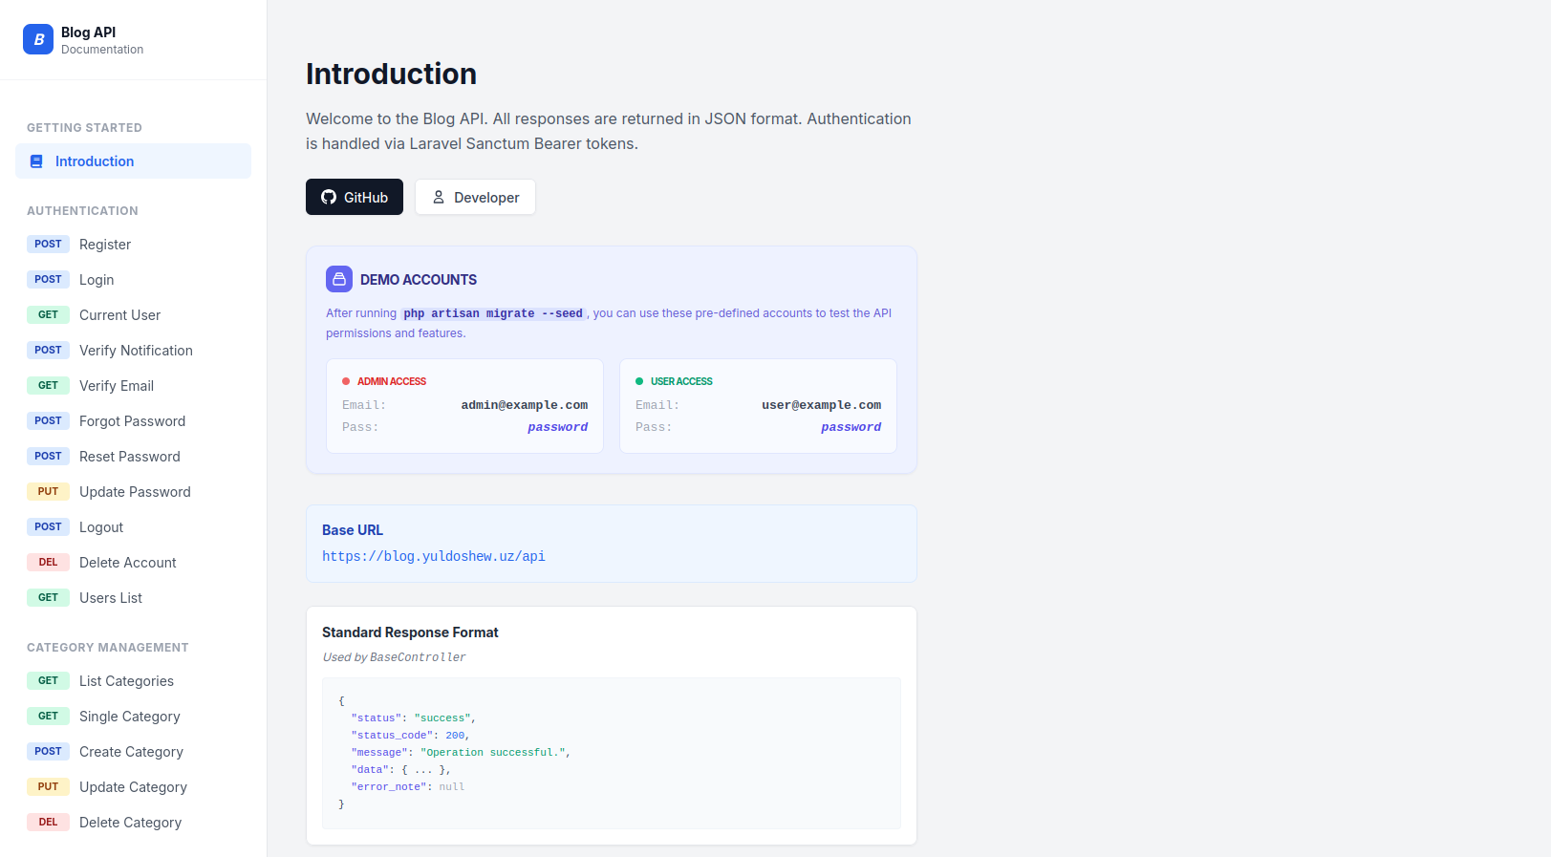Click the Standard Response JSON code block
Viewport: 1551px width, 857px height.
tap(611, 753)
